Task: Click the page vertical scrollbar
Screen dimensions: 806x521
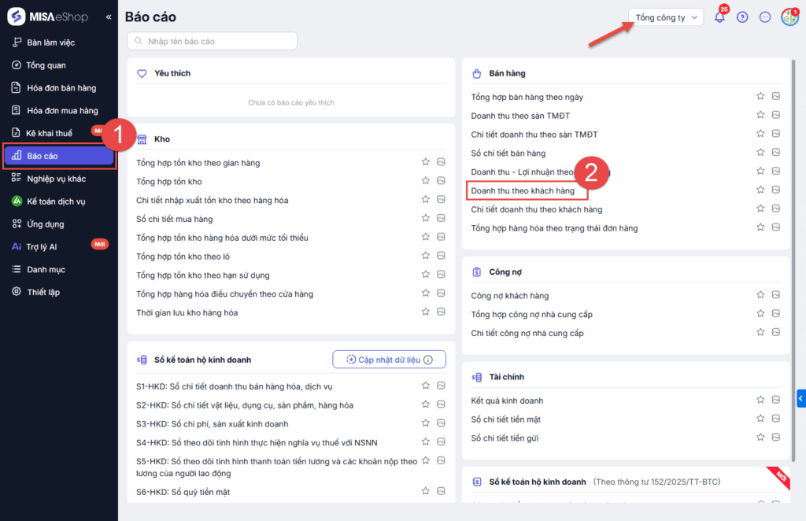Action: 793,260
